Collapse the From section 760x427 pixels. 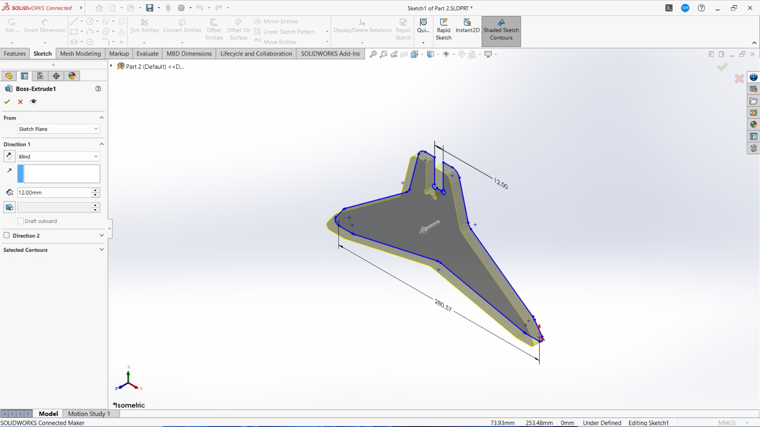click(102, 118)
